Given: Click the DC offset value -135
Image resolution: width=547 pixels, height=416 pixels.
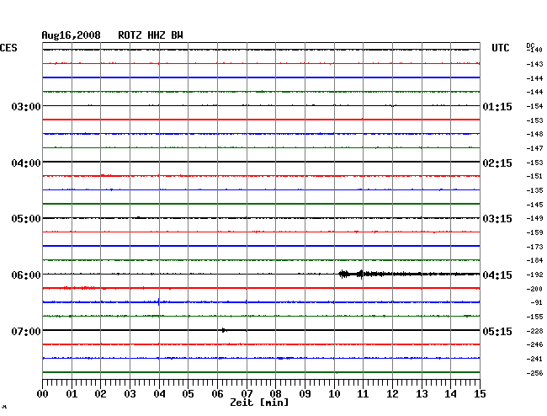Looking at the screenshot, I should coord(534,190).
